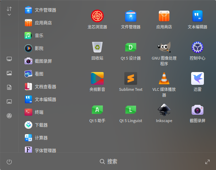
Task: Open 应用商店 in the app grid
Action: tap(164, 19)
